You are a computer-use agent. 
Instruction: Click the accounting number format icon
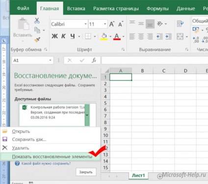tap(196, 30)
